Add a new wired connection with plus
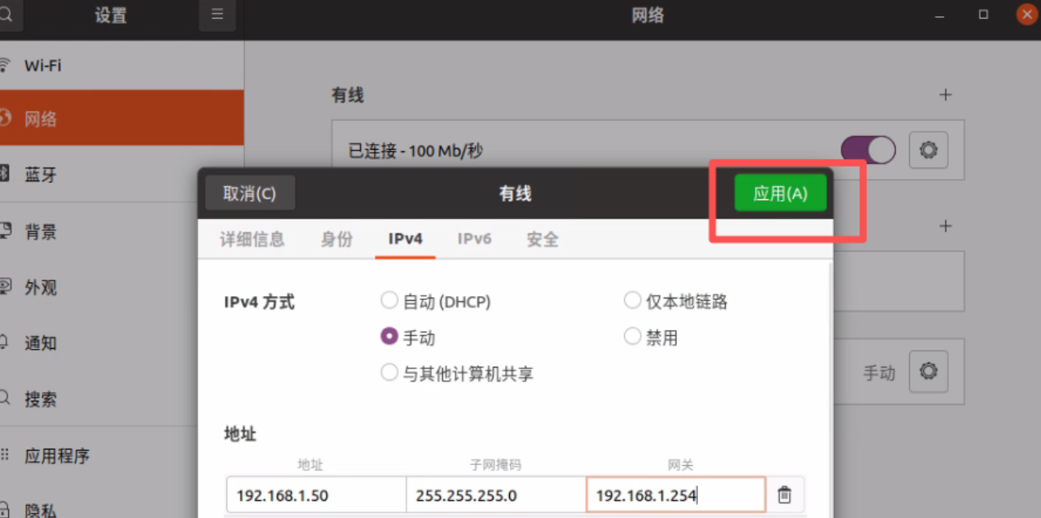The width and height of the screenshot is (1041, 518). click(945, 95)
